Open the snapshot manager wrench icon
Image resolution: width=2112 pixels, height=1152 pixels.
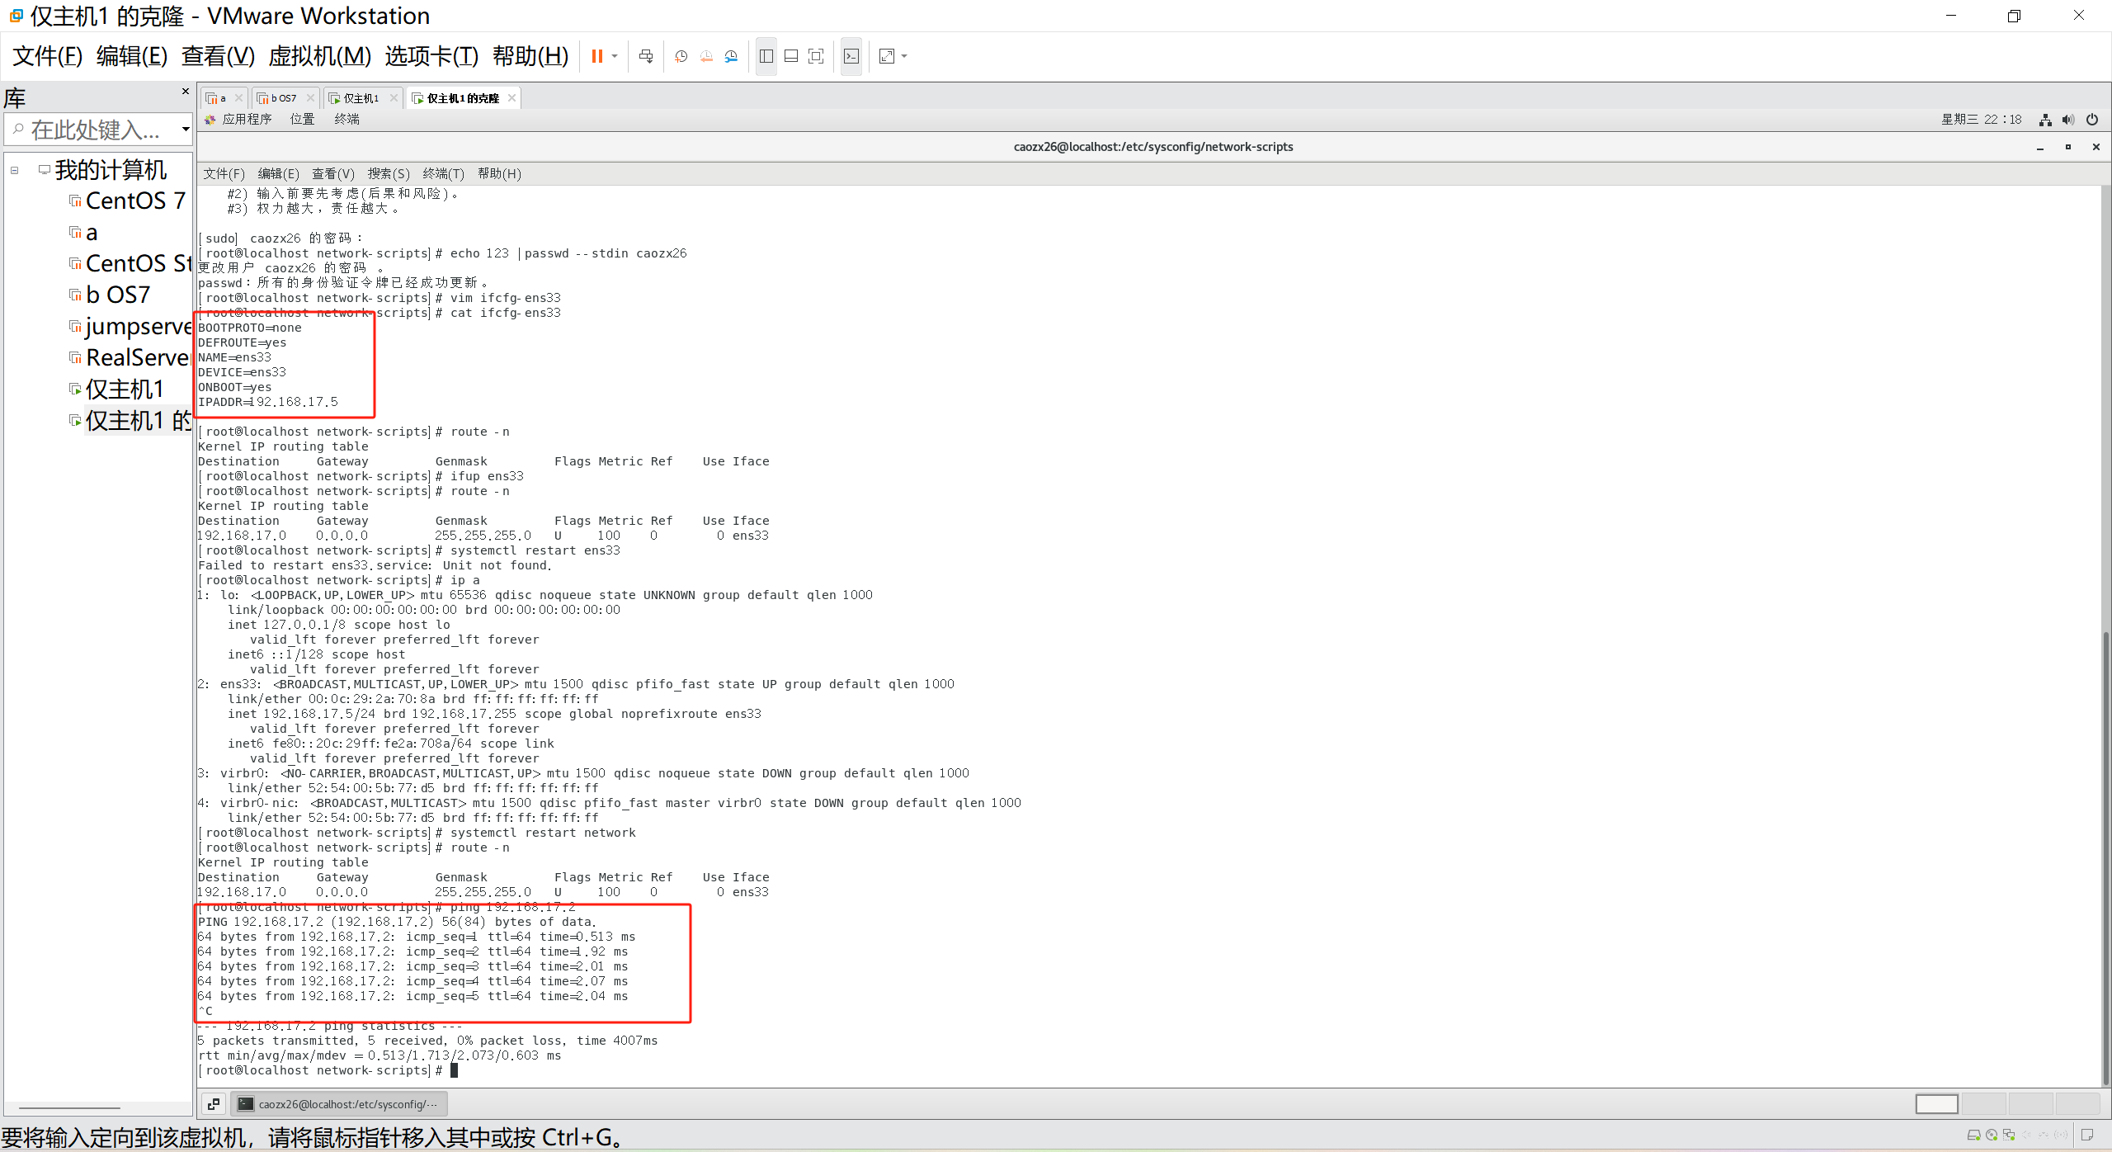[731, 56]
